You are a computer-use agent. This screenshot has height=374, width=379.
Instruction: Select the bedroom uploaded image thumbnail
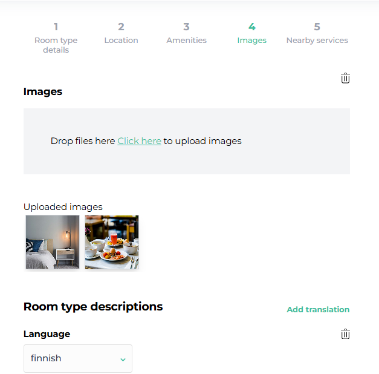click(x=53, y=242)
